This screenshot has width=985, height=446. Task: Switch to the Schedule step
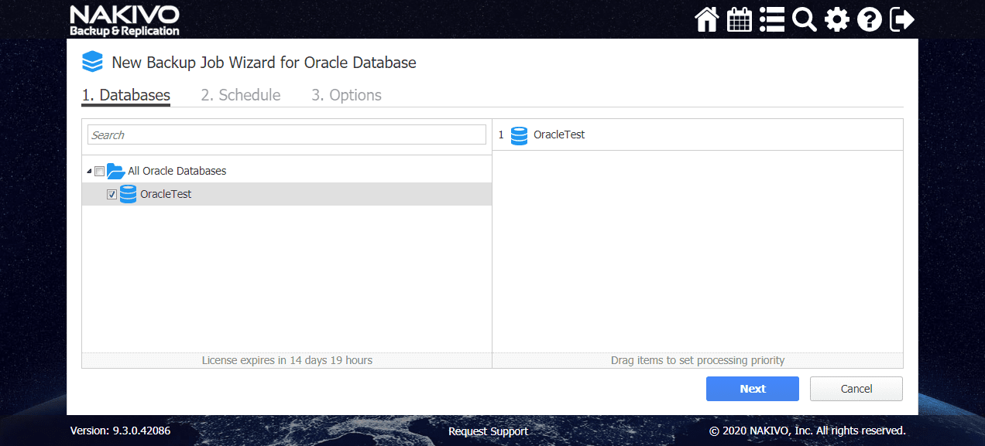point(241,94)
